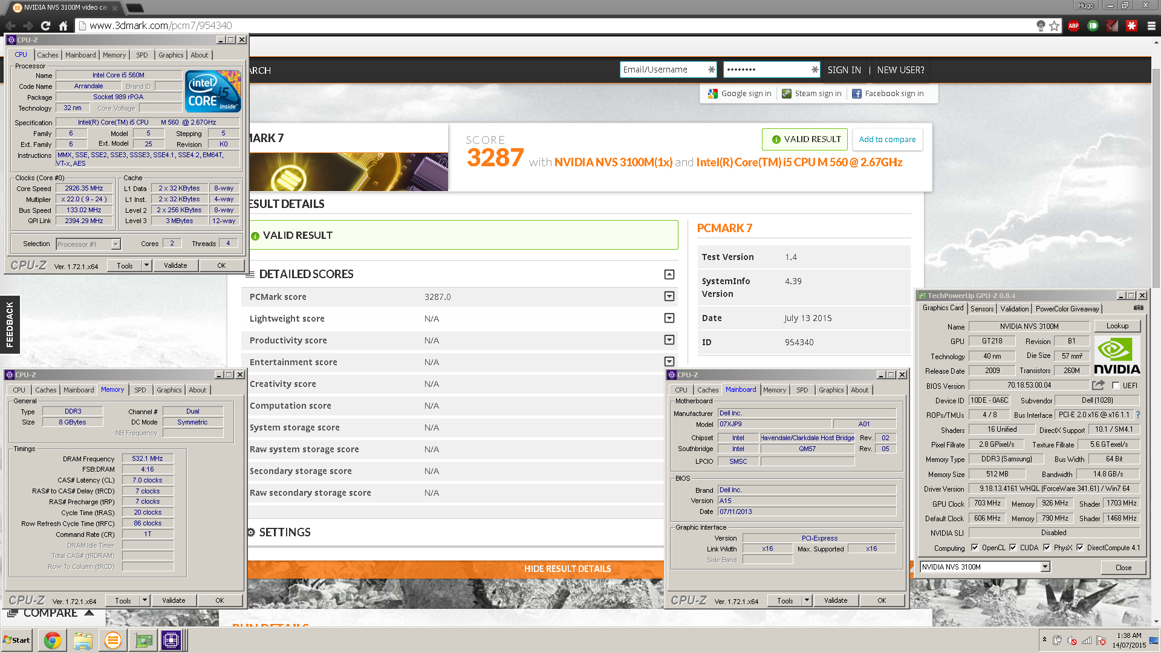Click the Close button in GPU-Z
The image size is (1161, 653).
coord(1123,568)
